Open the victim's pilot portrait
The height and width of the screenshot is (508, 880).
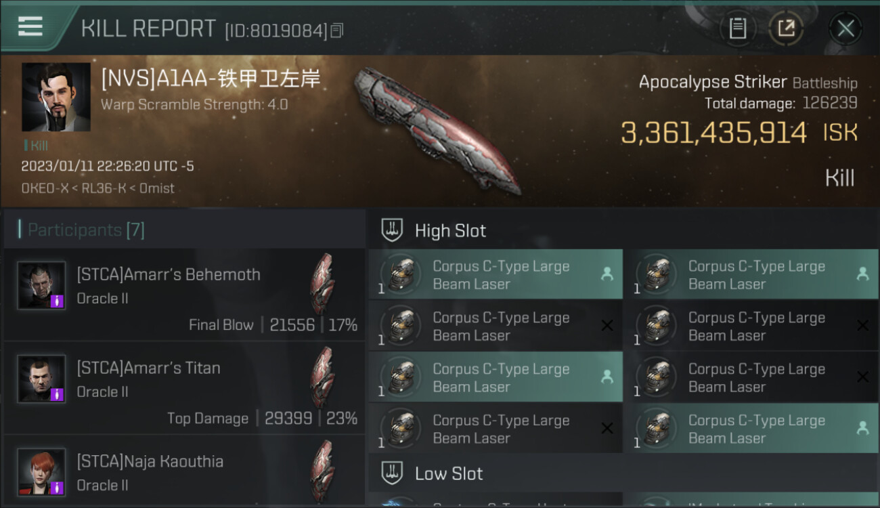point(56,97)
